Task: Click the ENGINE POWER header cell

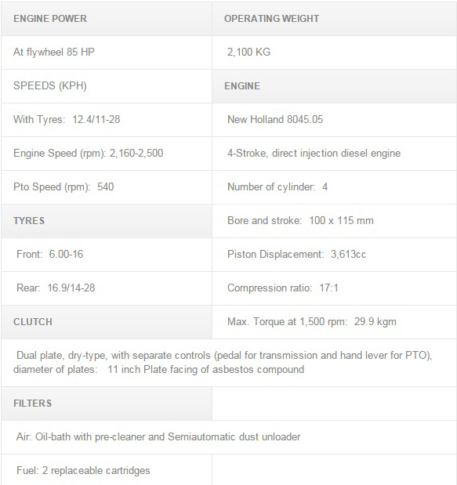Action: 107,19
